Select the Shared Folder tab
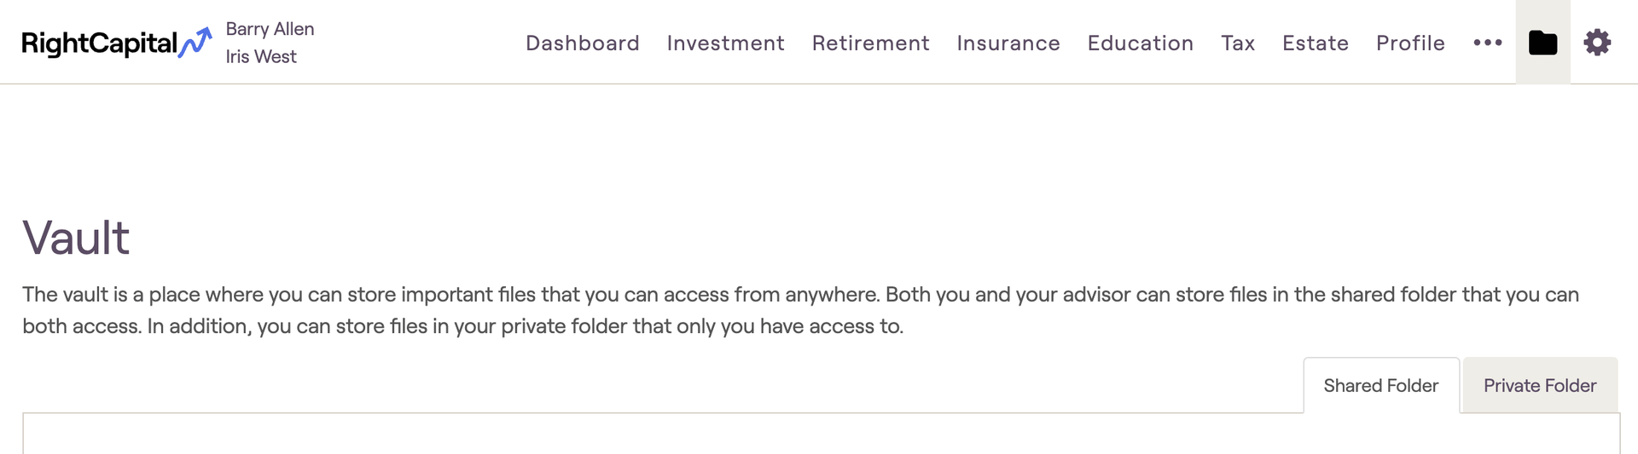 tap(1380, 386)
